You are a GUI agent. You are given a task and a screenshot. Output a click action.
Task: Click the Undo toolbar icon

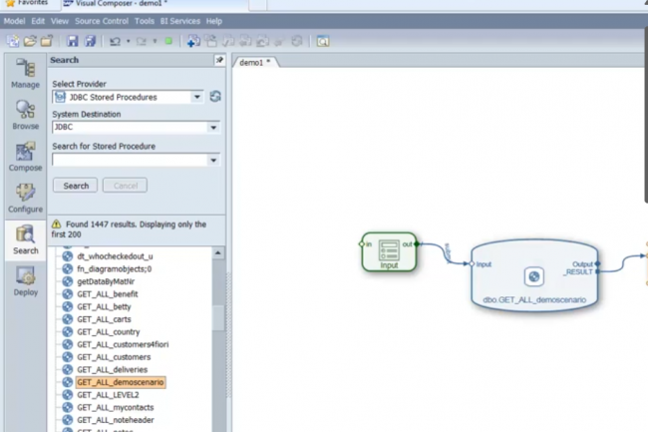(x=115, y=41)
